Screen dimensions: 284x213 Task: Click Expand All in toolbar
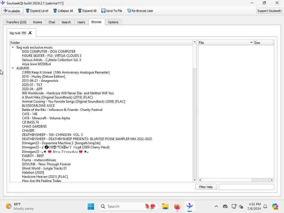(x=87, y=11)
